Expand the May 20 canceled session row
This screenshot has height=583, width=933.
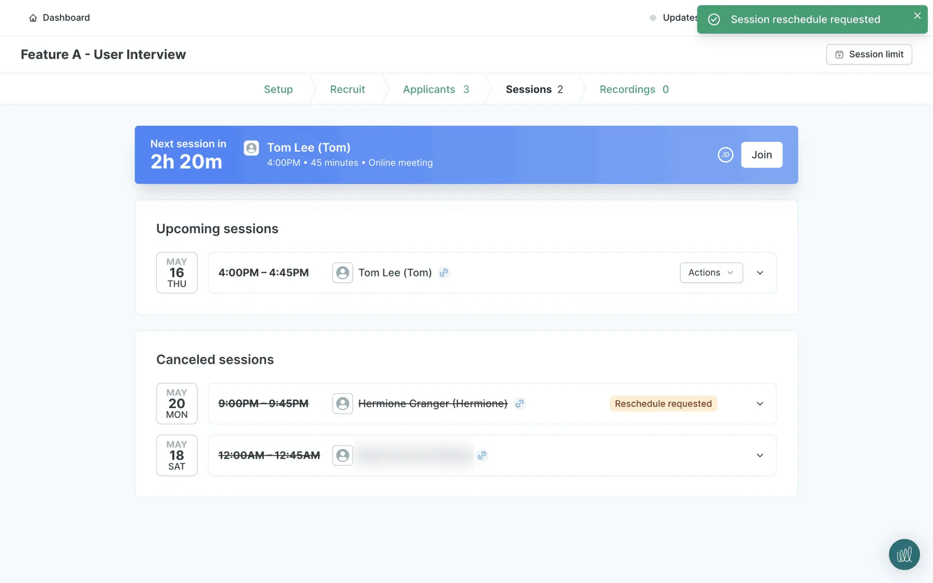[x=760, y=404]
